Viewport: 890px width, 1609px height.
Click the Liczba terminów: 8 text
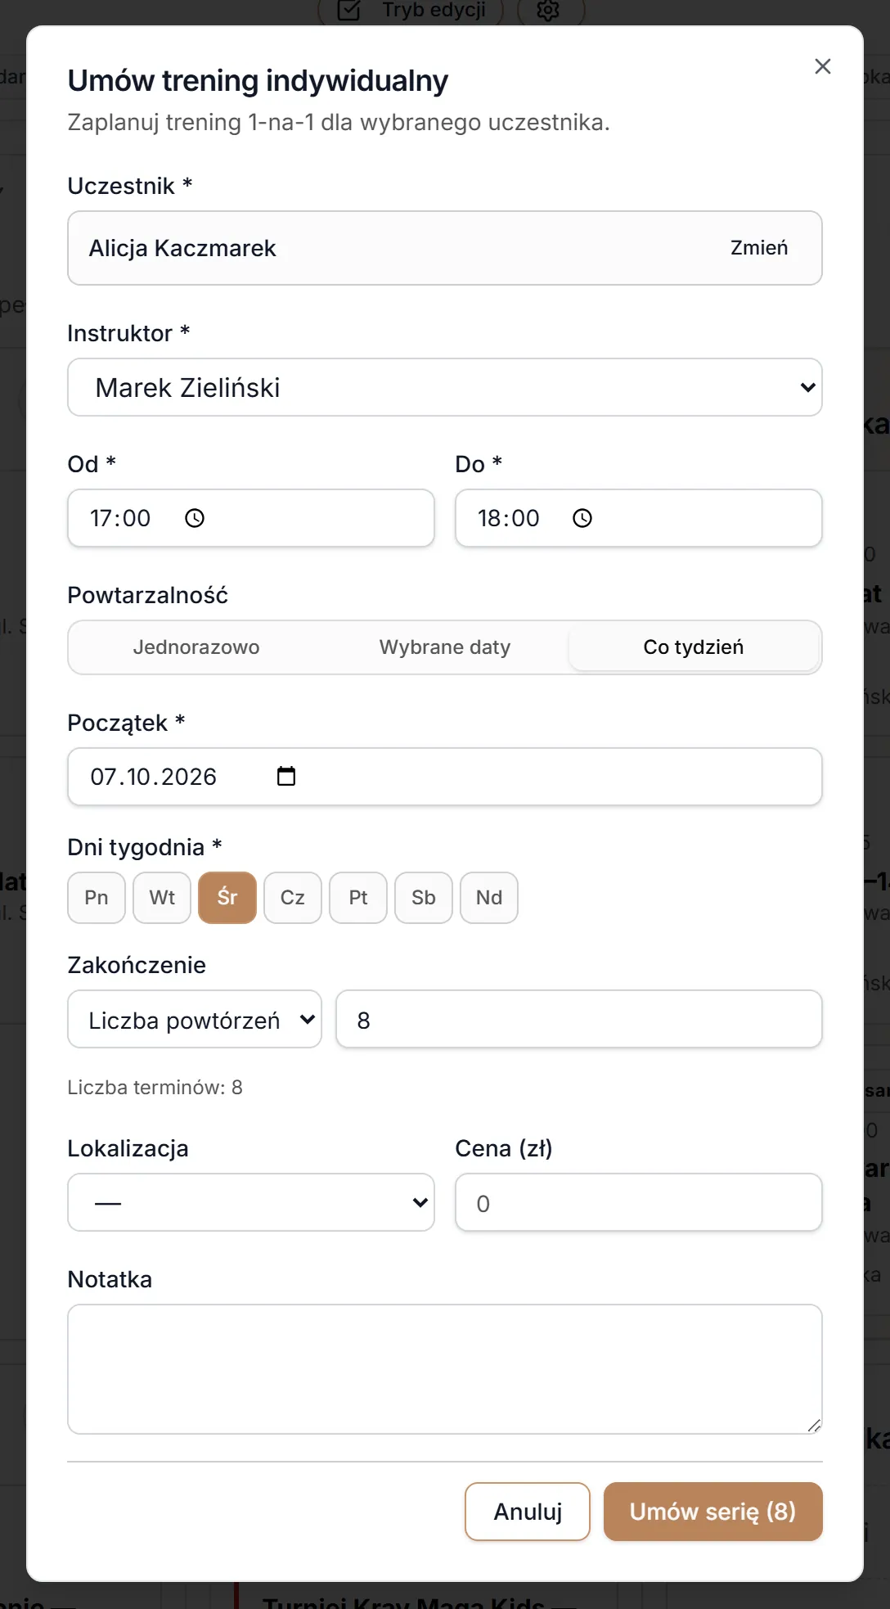(x=155, y=1088)
